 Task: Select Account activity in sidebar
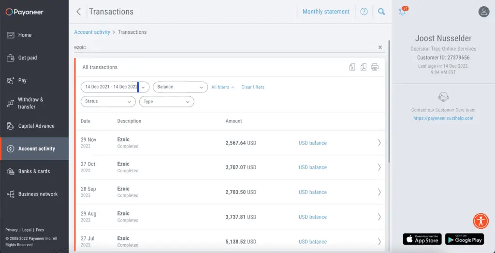34,149
